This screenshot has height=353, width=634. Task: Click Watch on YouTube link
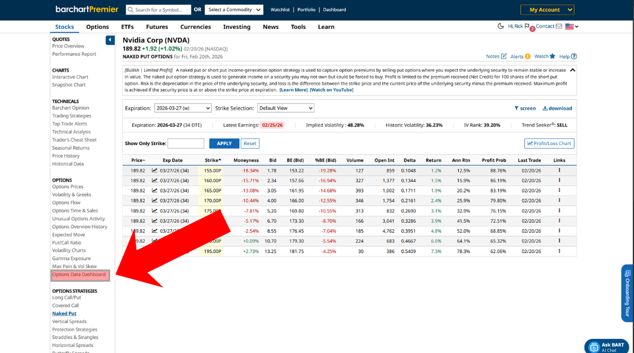331,90
